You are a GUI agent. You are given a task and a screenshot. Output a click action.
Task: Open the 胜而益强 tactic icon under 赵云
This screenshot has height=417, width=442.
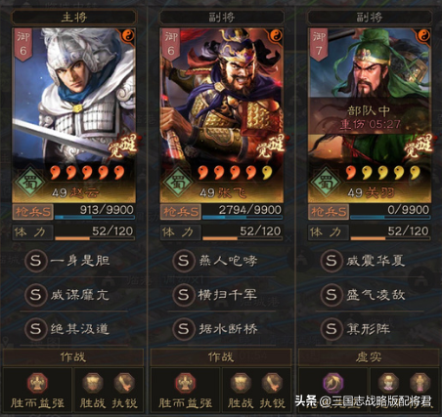37,383
